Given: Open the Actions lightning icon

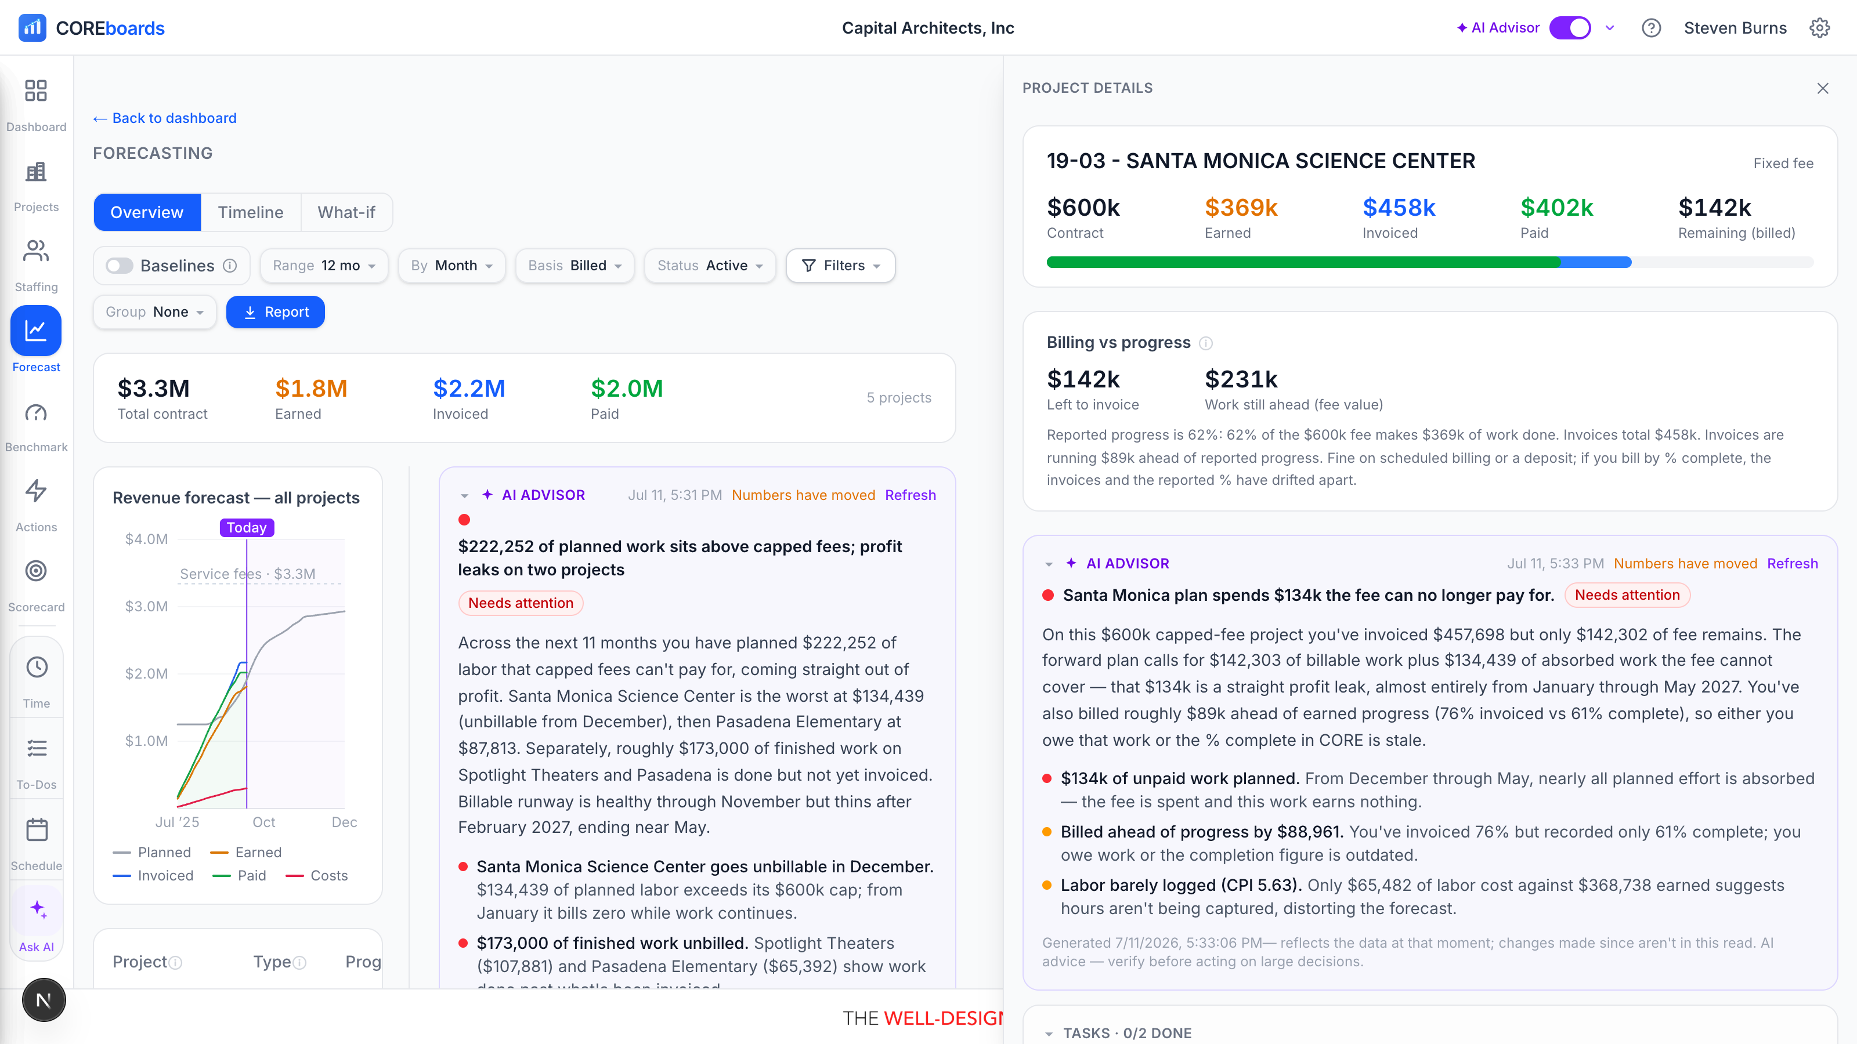Looking at the screenshot, I should tap(36, 491).
